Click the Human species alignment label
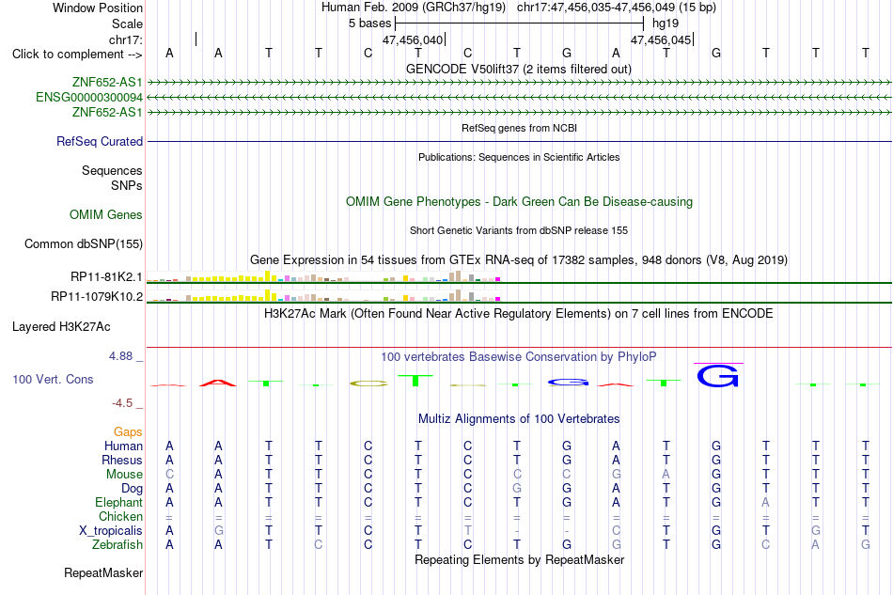The height and width of the screenshot is (595, 893). 123,446
